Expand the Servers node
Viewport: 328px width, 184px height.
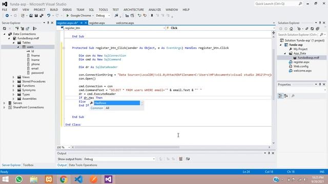tap(5, 103)
